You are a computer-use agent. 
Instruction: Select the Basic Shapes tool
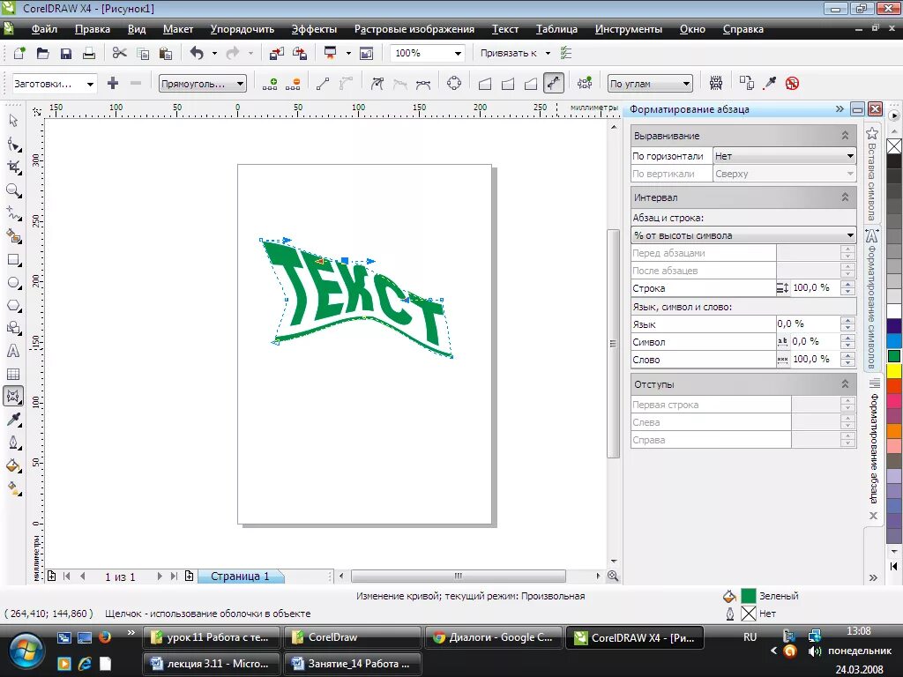point(13,328)
